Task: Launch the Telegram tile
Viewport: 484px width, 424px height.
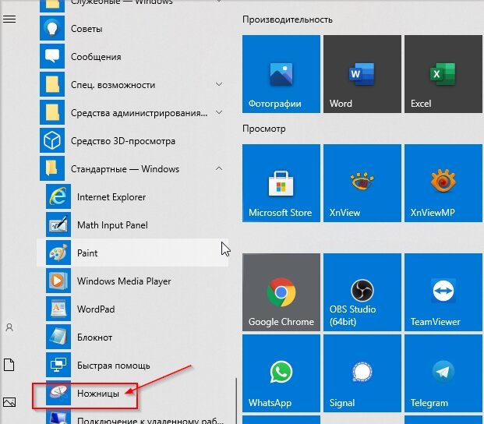Action: (443, 373)
